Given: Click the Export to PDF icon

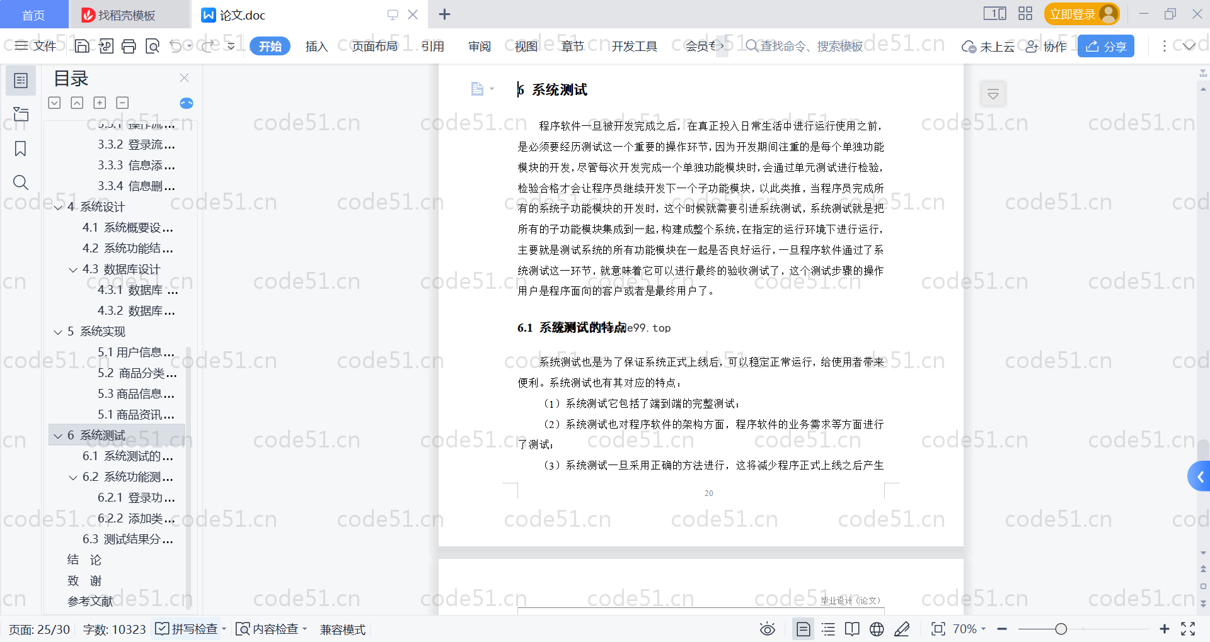Looking at the screenshot, I should (x=106, y=46).
